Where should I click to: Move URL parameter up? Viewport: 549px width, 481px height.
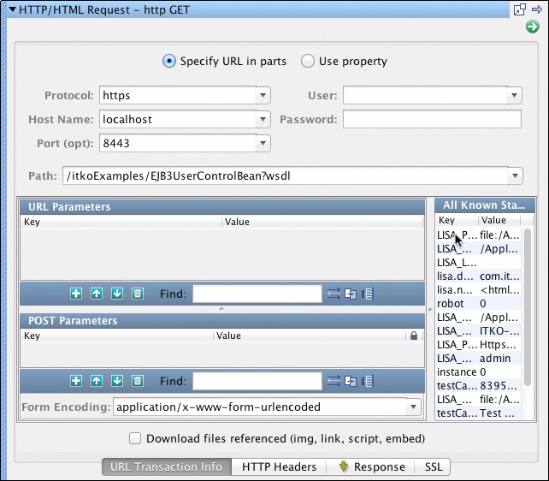[97, 294]
